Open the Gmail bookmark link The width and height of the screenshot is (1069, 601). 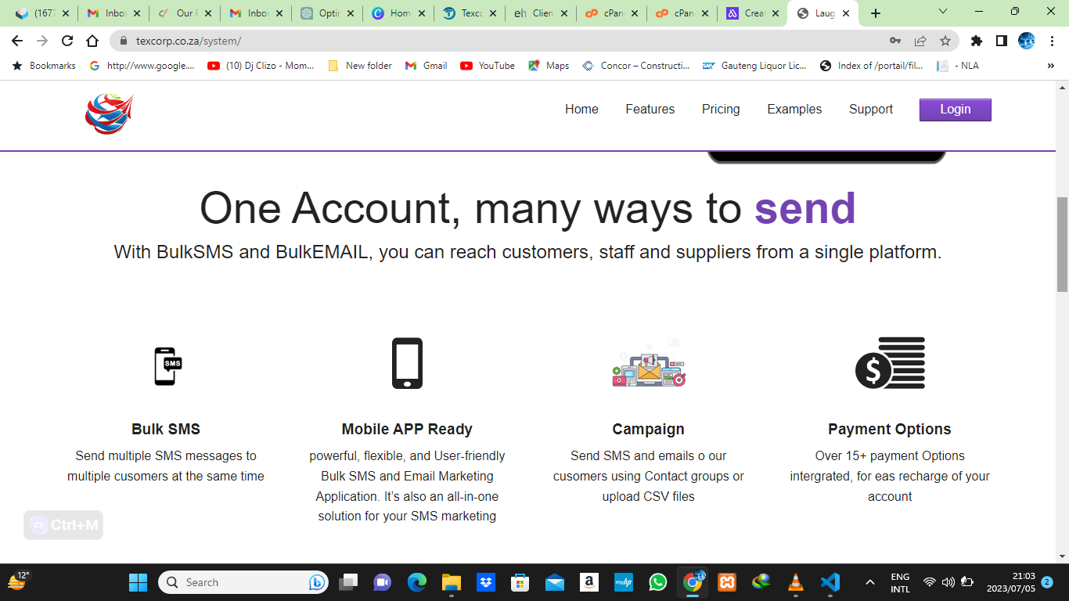coord(427,66)
